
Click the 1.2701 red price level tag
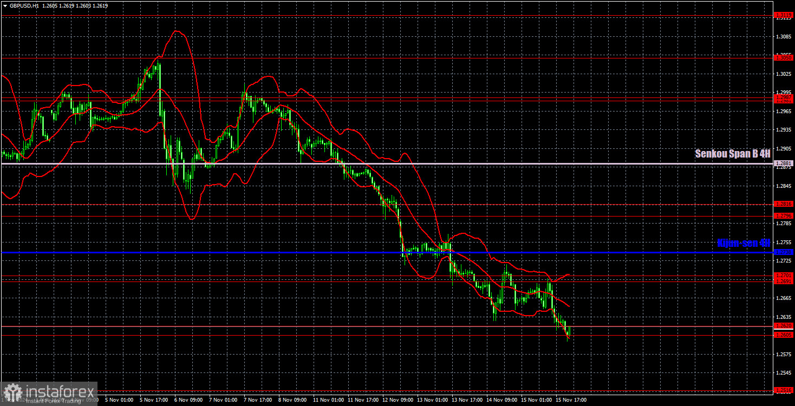(x=784, y=275)
